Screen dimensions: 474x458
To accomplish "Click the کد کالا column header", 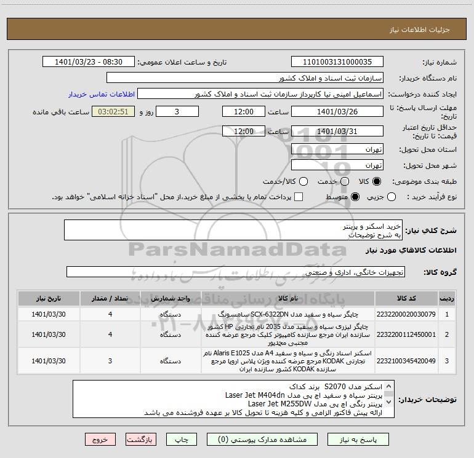I will [x=406, y=298].
